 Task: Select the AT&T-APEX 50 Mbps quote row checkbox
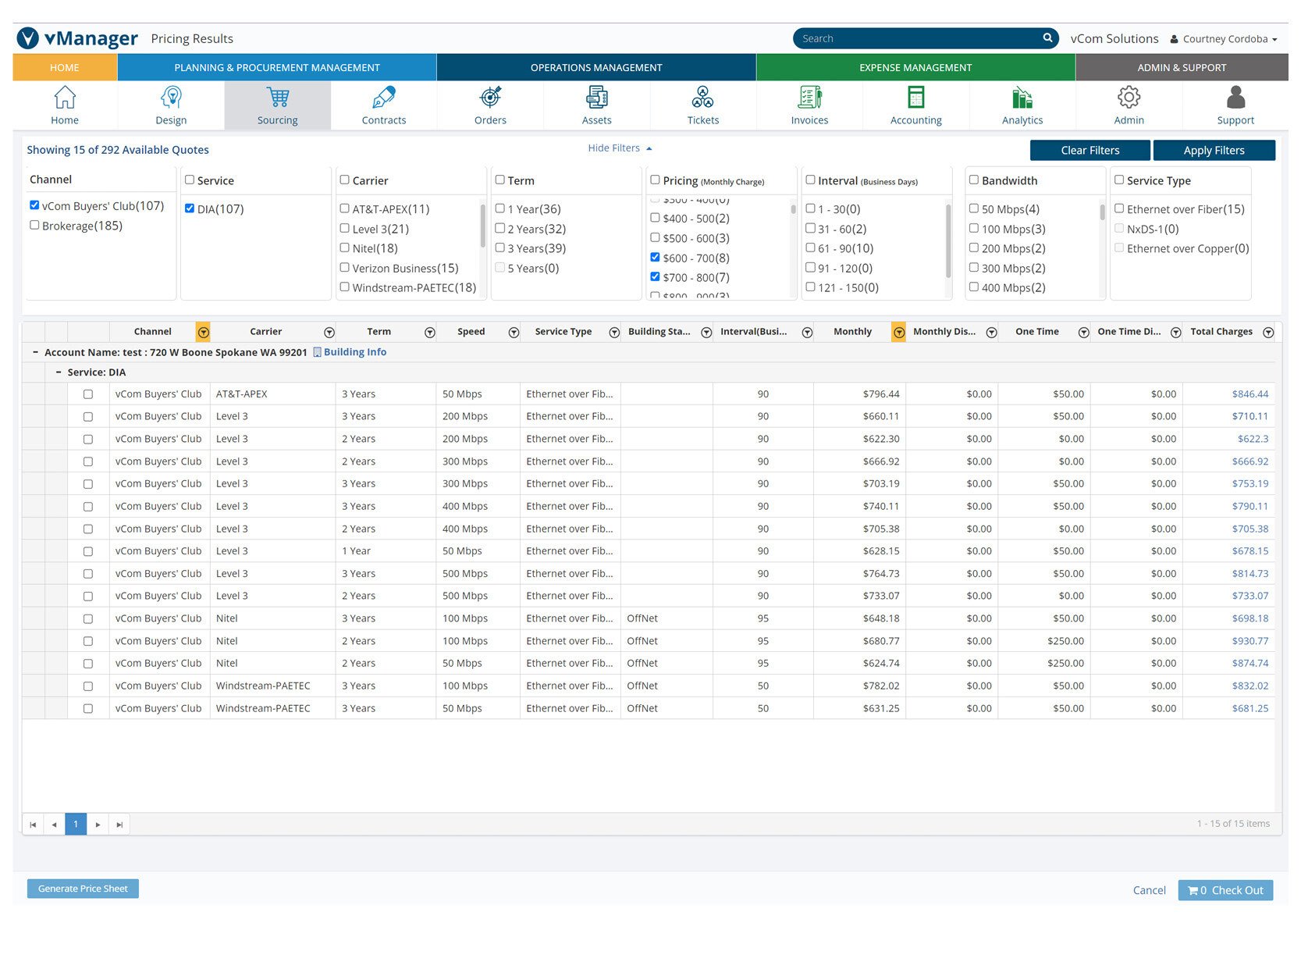(88, 395)
